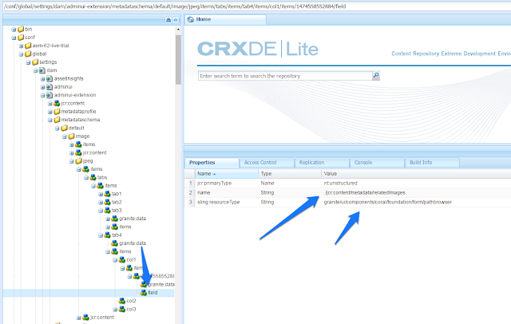Screen dimensions: 511x324
Task: Collapse the metadataschema folder
Action: pyautogui.click(x=50, y=120)
